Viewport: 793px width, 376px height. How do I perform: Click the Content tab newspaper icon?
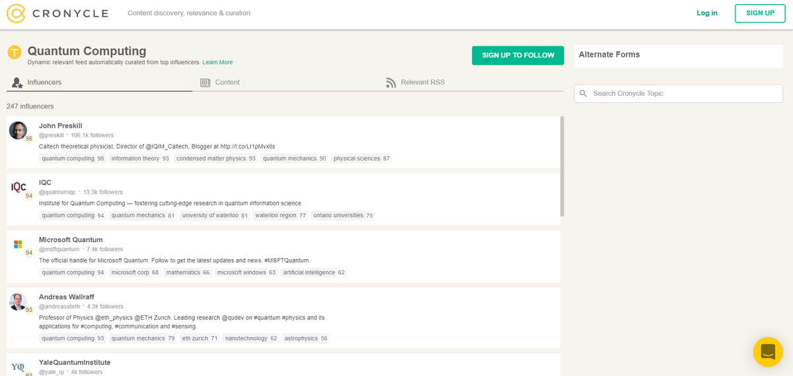[205, 83]
